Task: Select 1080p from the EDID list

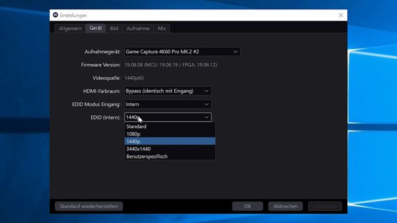Action: (170, 134)
